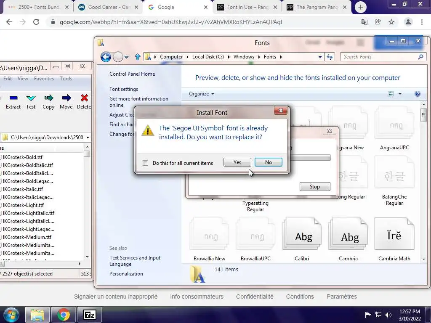Click the Action Center flag icon
This screenshot has height=323, width=431.
[368, 315]
